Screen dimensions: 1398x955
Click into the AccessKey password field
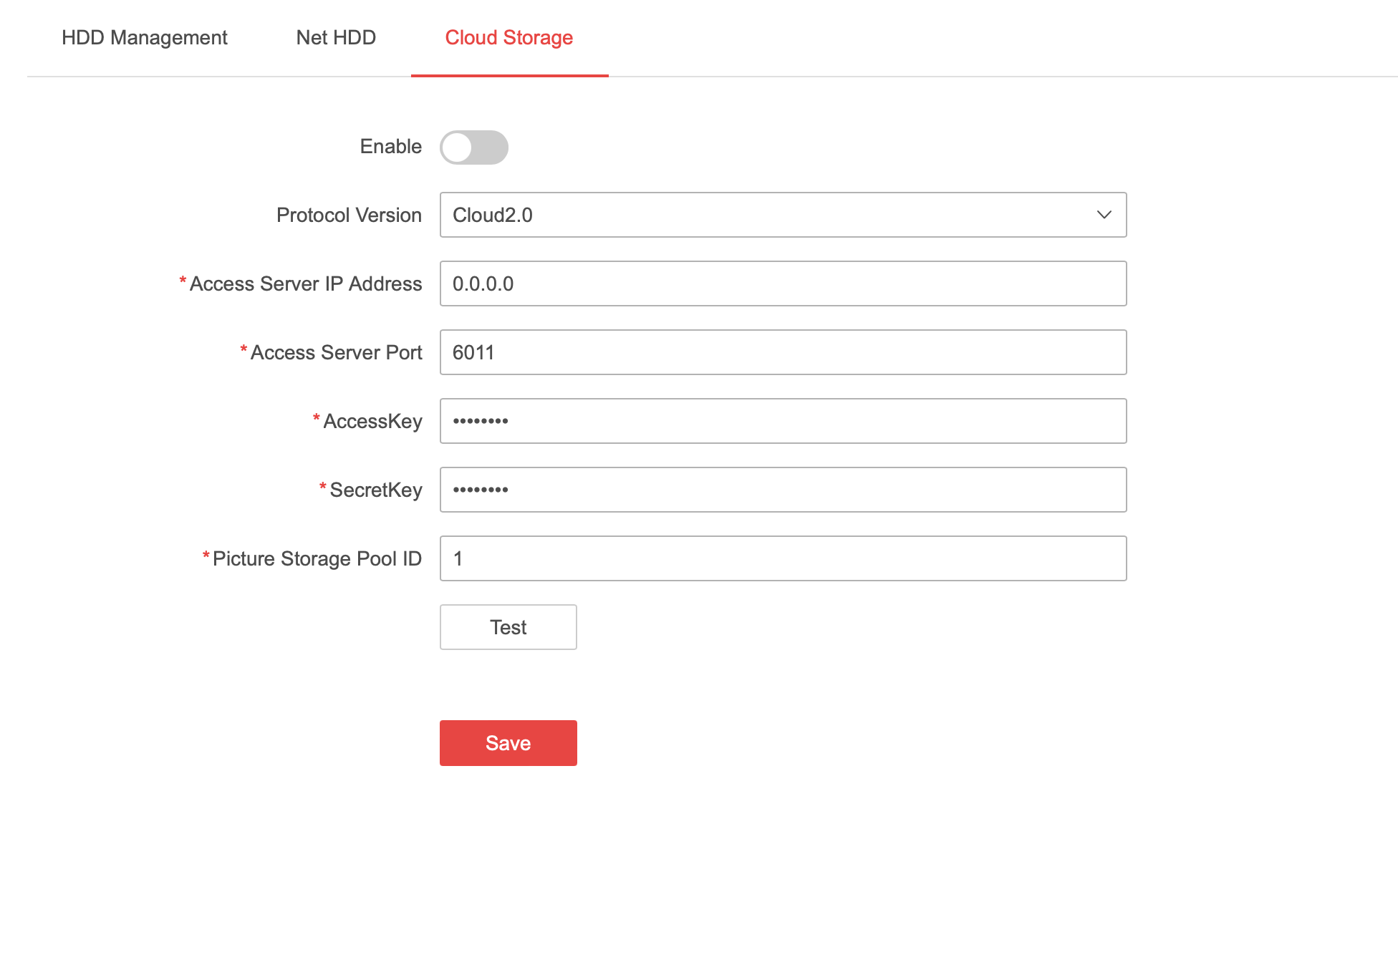pos(782,421)
